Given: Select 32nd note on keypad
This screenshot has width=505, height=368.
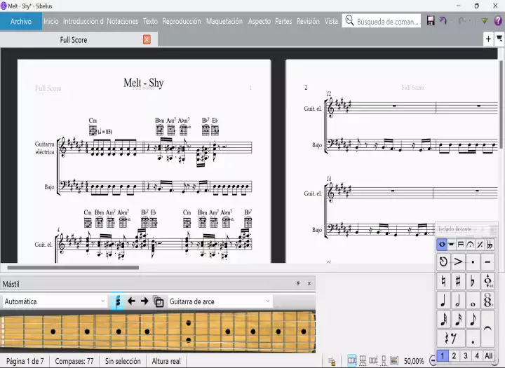Looking at the screenshot, I should (443, 319).
